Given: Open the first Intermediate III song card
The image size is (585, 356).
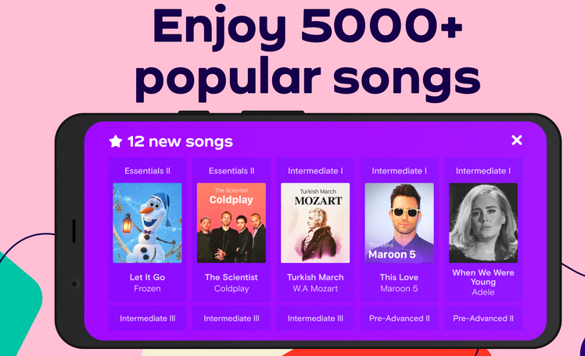Looking at the screenshot, I should tap(147, 319).
